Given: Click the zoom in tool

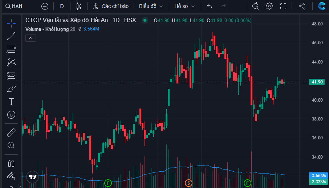Looking at the screenshot, I should coord(11,146).
